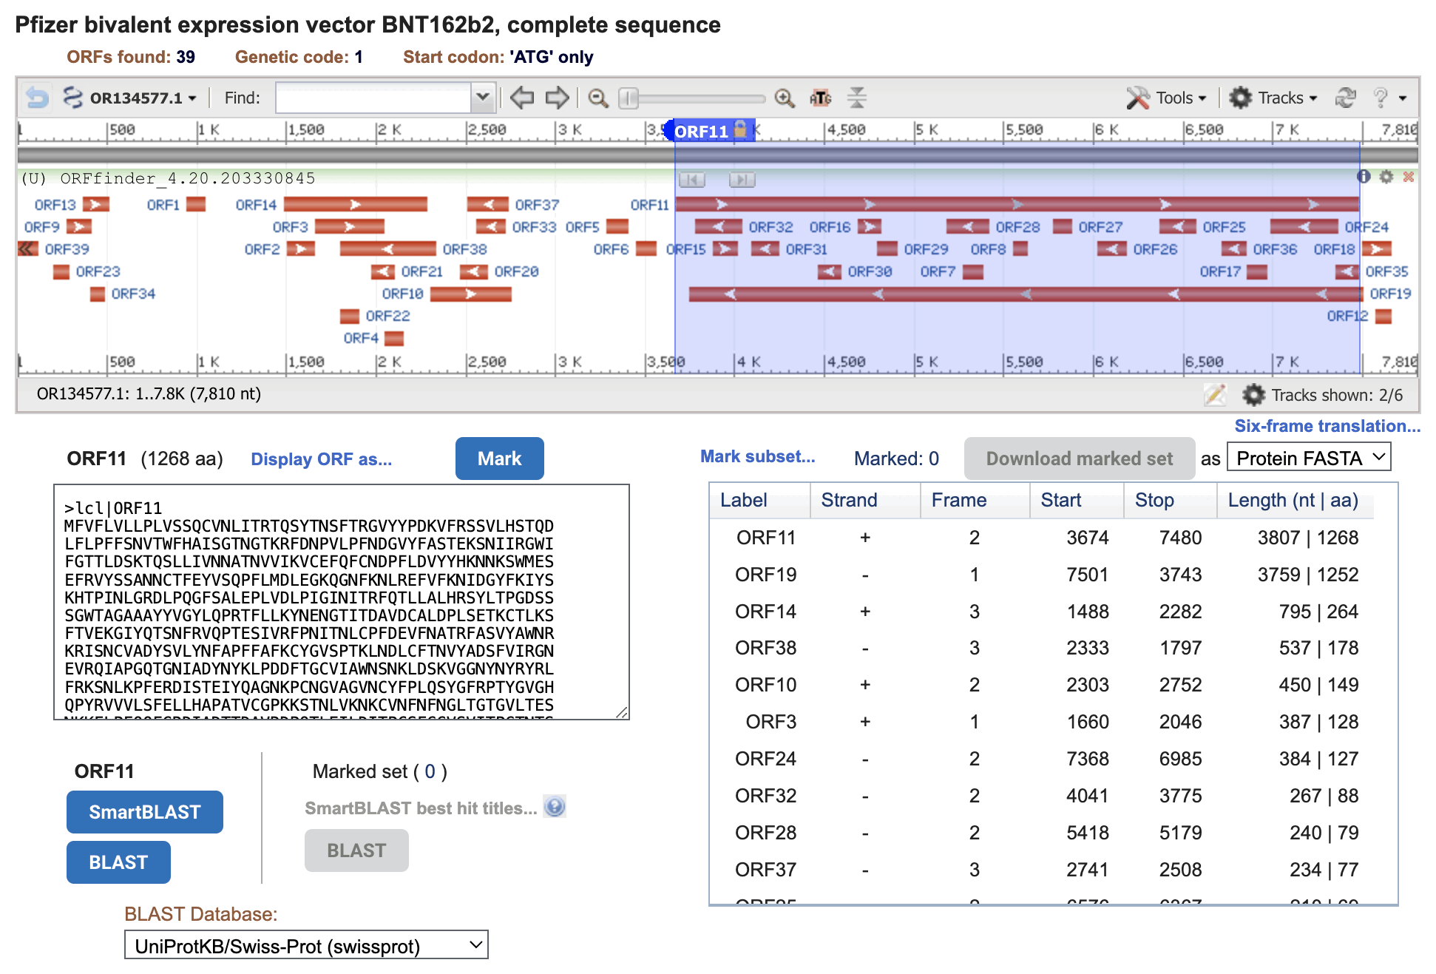Open the BLAST Database swissprot dropdown

pos(306,945)
